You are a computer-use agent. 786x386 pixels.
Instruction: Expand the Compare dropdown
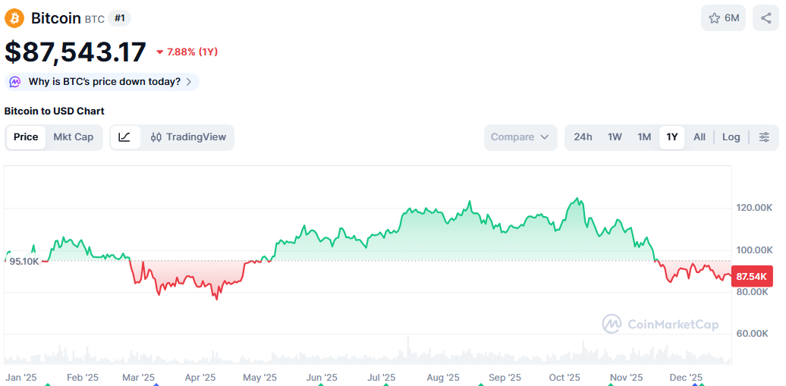pyautogui.click(x=520, y=137)
